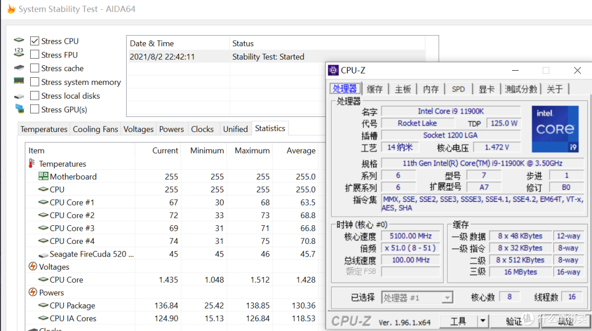Click the chip icon of the CPU temperature row
The image size is (592, 331).
coord(43,189)
